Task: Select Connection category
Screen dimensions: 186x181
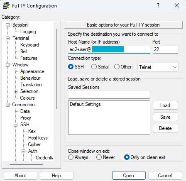Action: tap(23, 105)
